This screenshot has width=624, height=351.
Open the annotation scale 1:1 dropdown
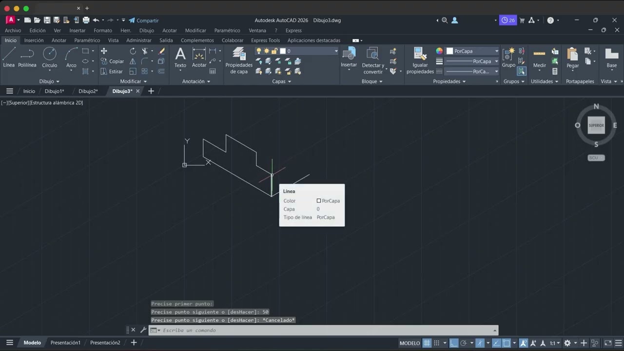pyautogui.click(x=555, y=343)
